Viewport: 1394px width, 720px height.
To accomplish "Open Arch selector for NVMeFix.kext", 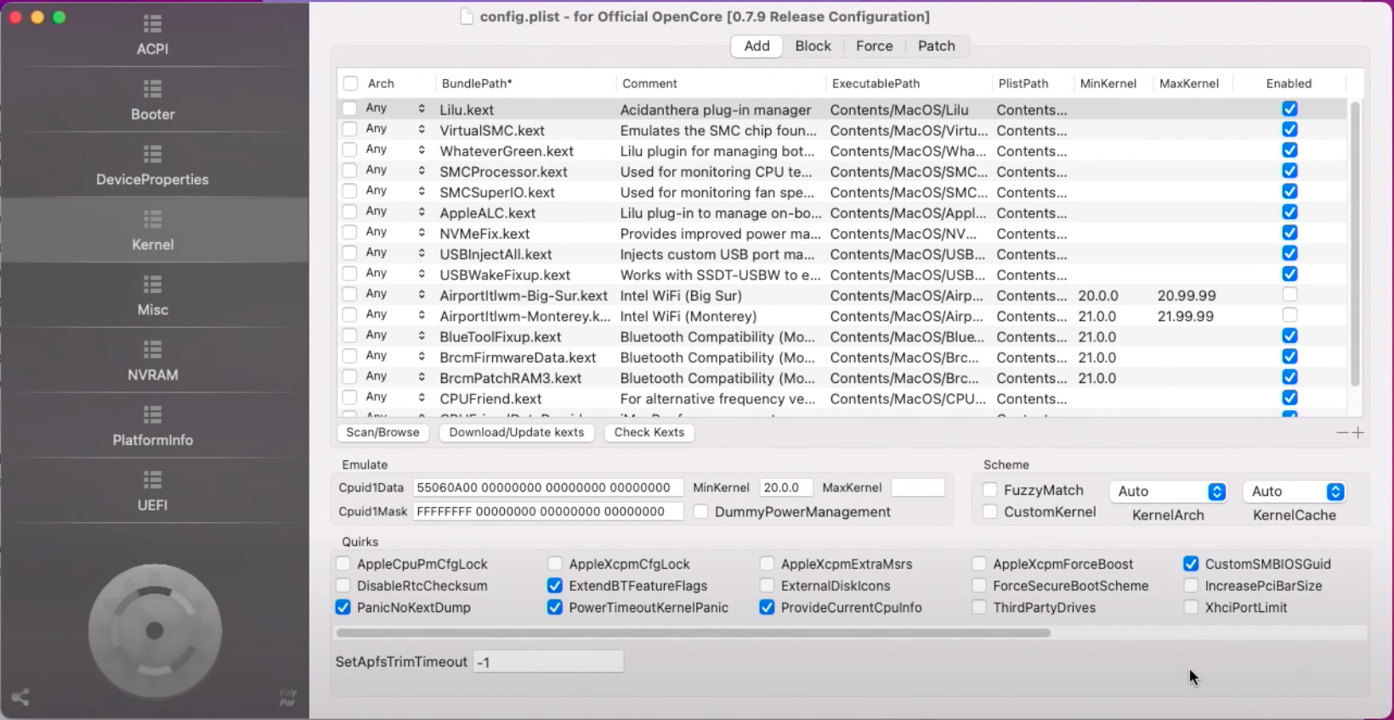I will click(396, 233).
